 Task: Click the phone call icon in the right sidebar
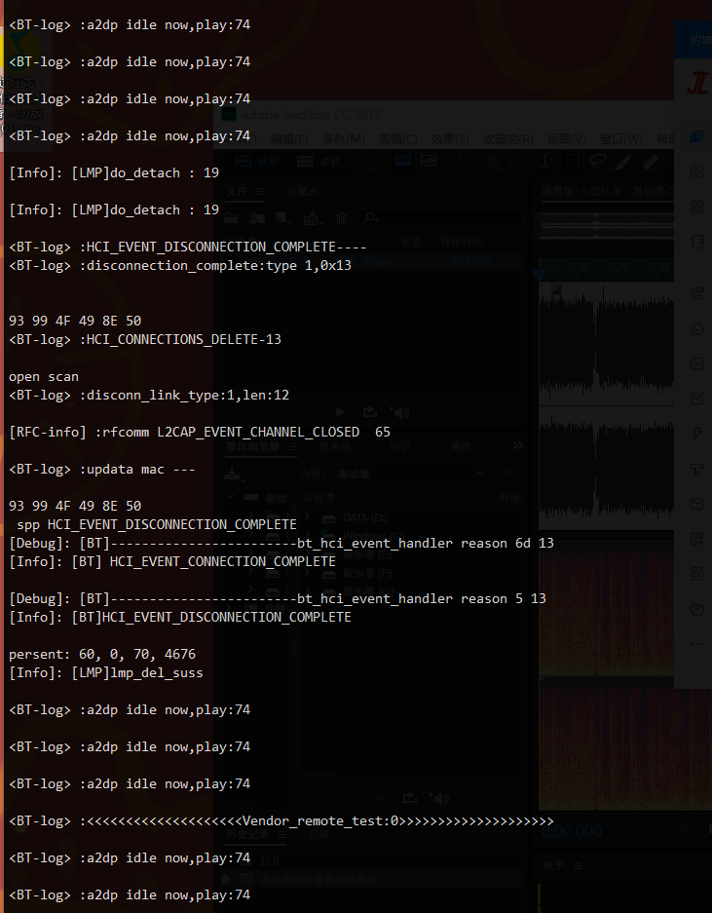(696, 293)
